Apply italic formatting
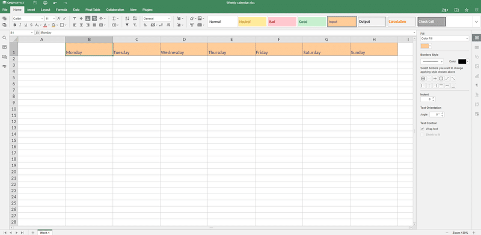Screen dimensions: 481x235 20,25
